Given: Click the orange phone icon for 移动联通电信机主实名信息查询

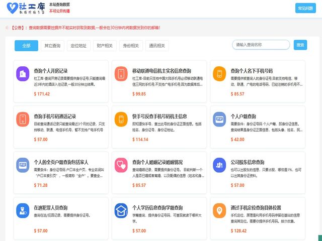Looking at the screenshot, I should tap(121, 74).
